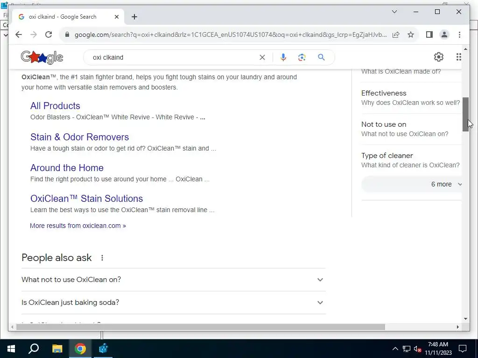Open the Chrome tab search dropdown

(394, 12)
